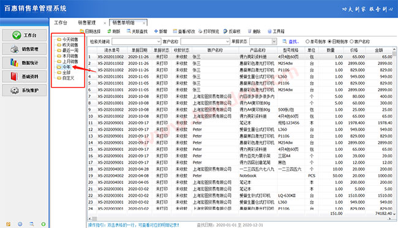This screenshot has width=398, height=228.
Task: Click the horizontal scrollbar right arrow
Action: click(389, 219)
